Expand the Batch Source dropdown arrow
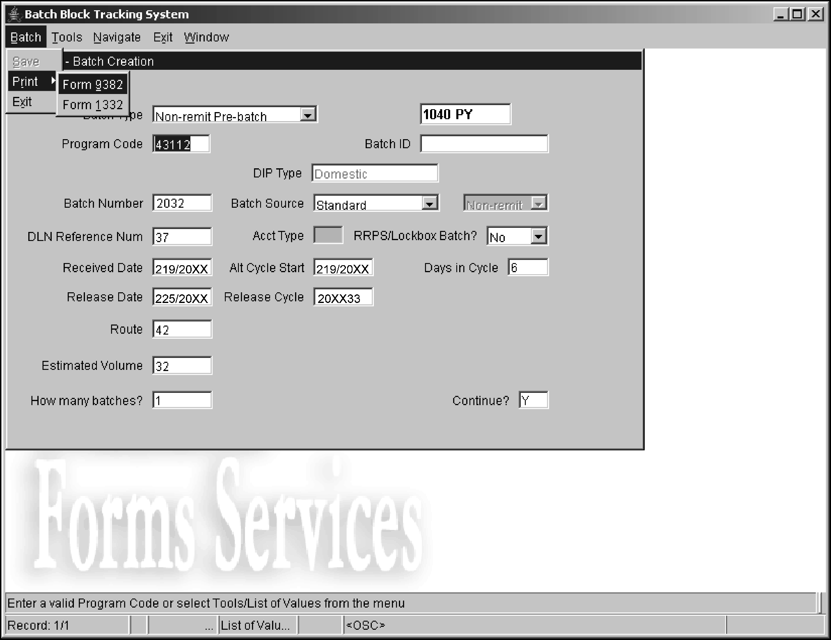Viewport: 831px width, 640px height. pyautogui.click(x=429, y=204)
